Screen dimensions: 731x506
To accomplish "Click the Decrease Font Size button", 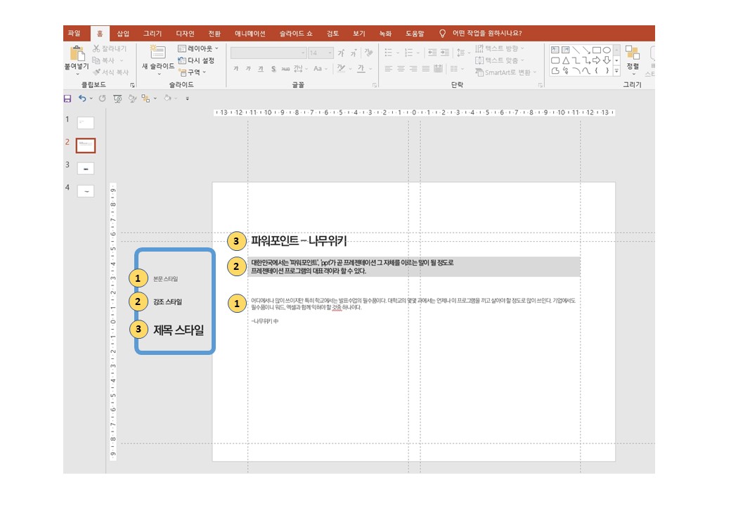I will tap(354, 53).
